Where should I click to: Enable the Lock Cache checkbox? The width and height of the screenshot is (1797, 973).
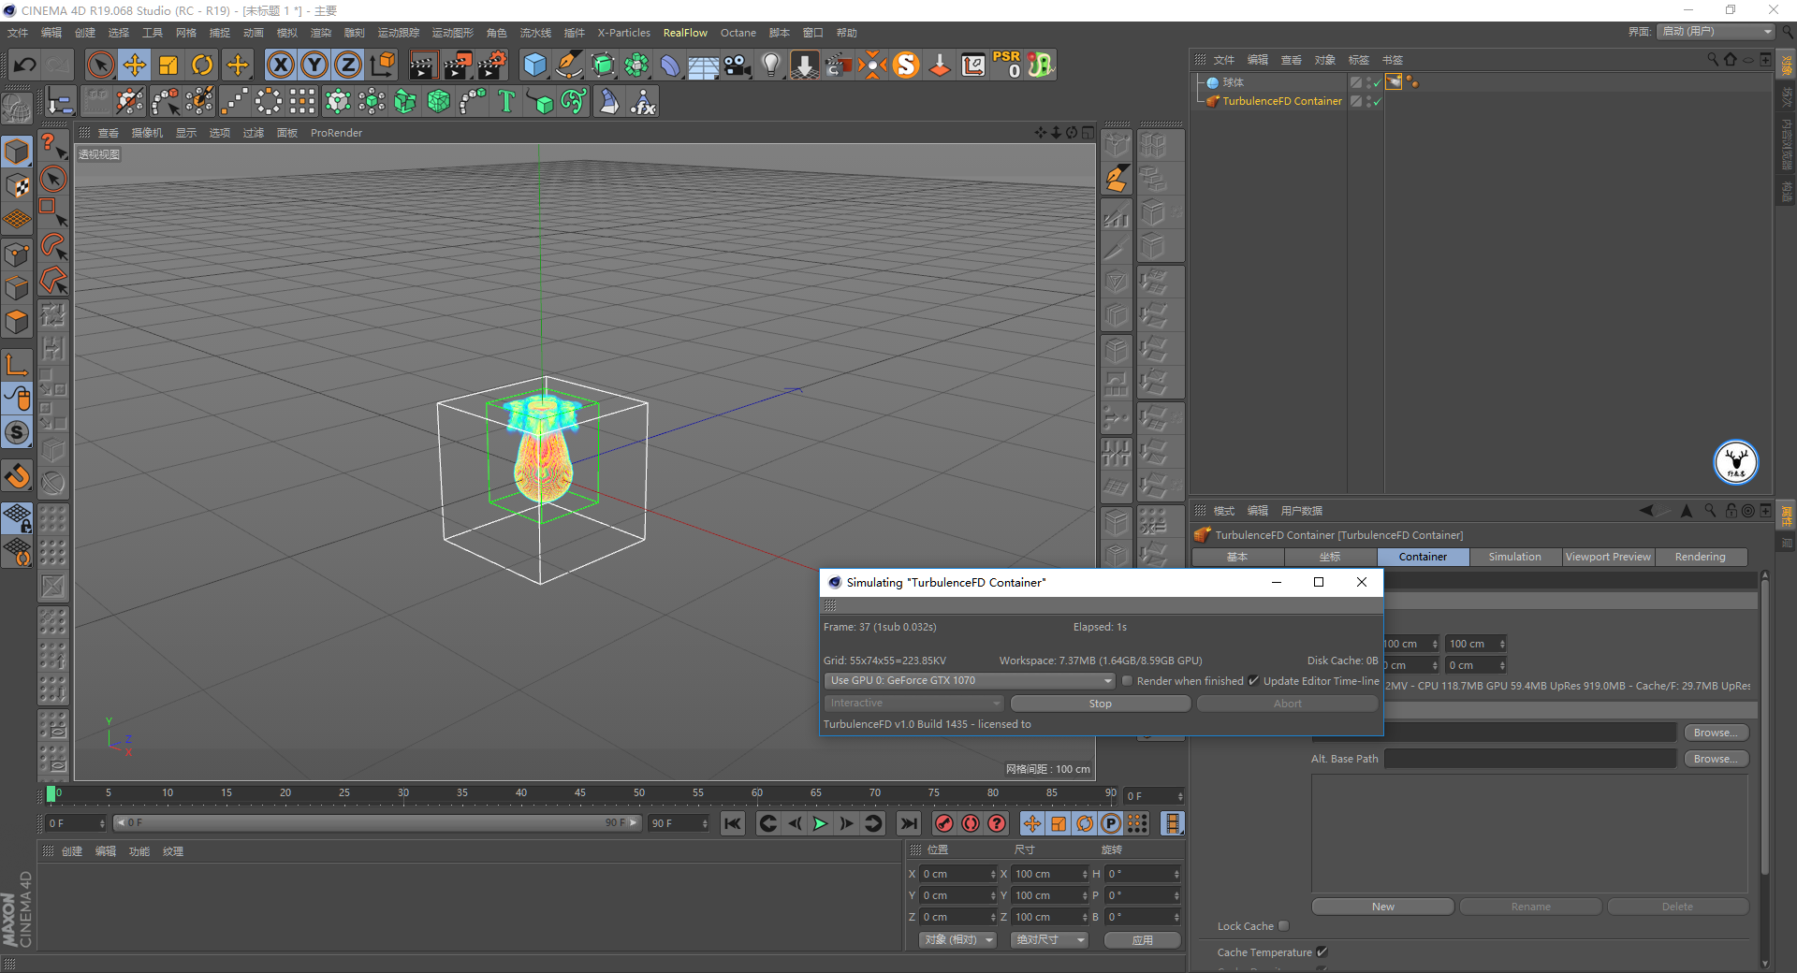click(1284, 925)
